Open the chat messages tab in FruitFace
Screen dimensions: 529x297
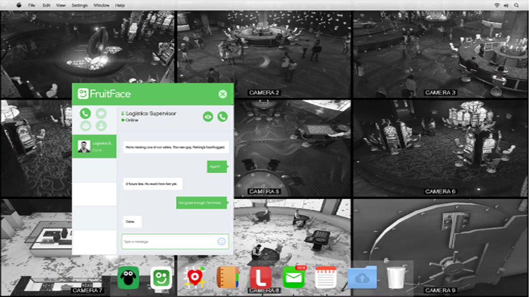pyautogui.click(x=101, y=113)
